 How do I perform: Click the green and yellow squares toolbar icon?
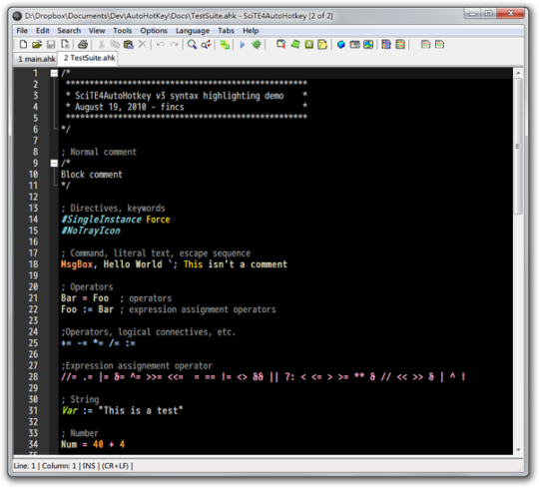tap(225, 44)
